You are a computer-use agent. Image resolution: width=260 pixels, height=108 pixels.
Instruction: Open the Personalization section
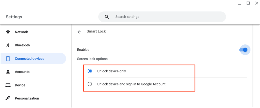[27, 98]
